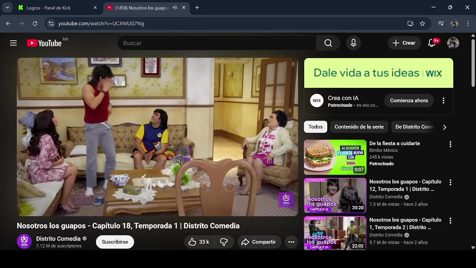Open options for the Capítulo 12 video
The image size is (476, 268).
[450, 182]
